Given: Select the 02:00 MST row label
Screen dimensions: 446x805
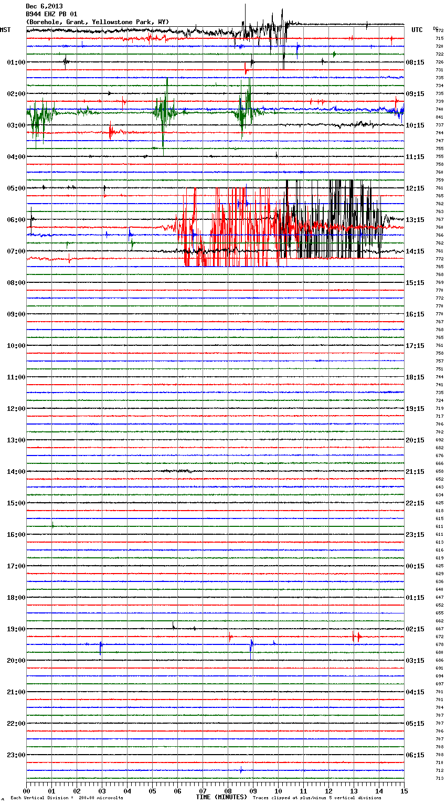Looking at the screenshot, I should 16,94.
